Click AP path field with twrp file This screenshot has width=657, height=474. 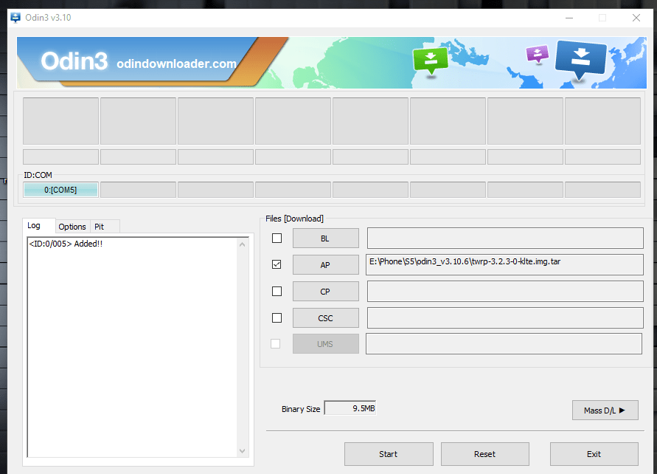point(504,264)
